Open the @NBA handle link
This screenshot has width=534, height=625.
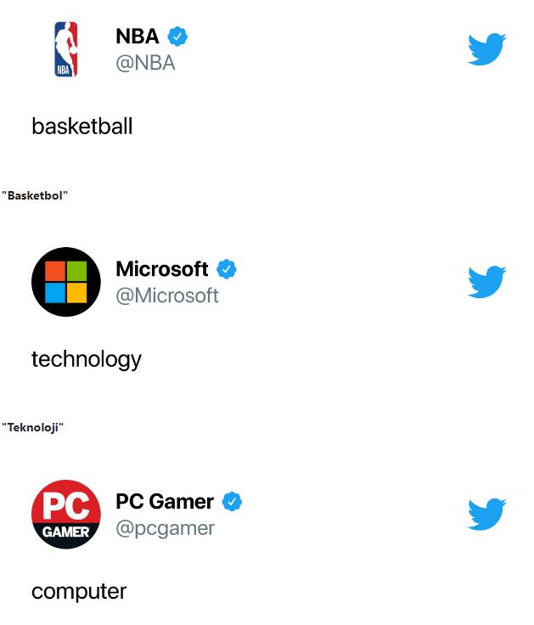pyautogui.click(x=145, y=63)
